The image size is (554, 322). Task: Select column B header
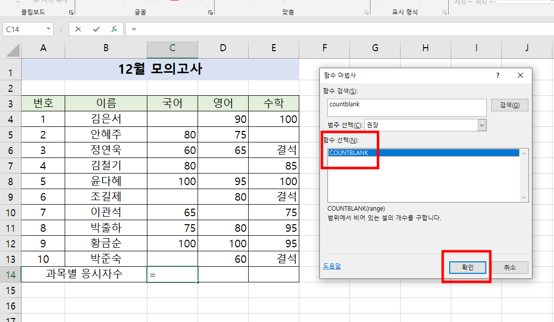(x=106, y=49)
